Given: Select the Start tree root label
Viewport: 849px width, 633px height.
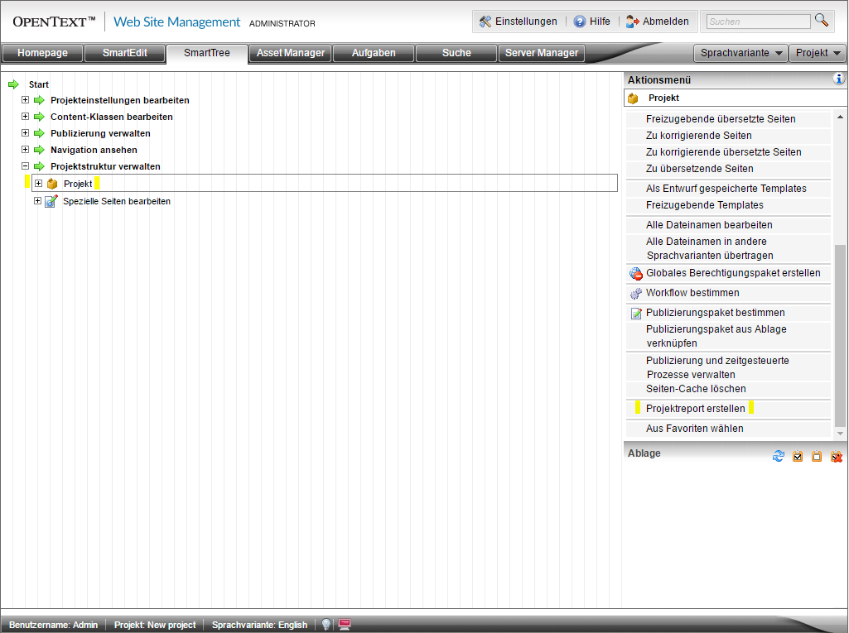Looking at the screenshot, I should tap(39, 85).
